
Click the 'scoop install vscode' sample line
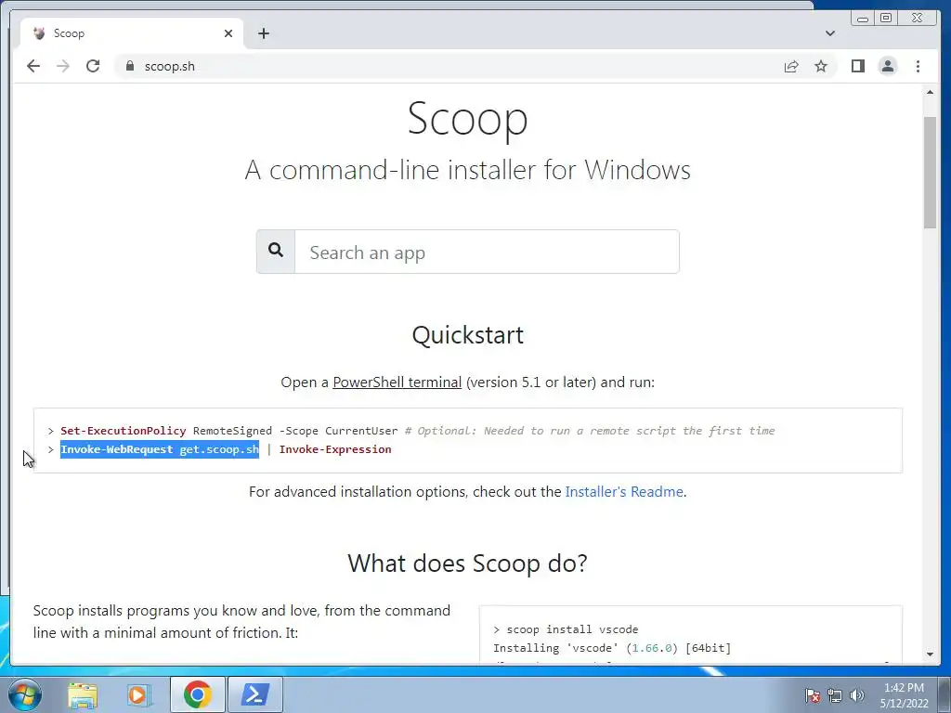(x=572, y=629)
